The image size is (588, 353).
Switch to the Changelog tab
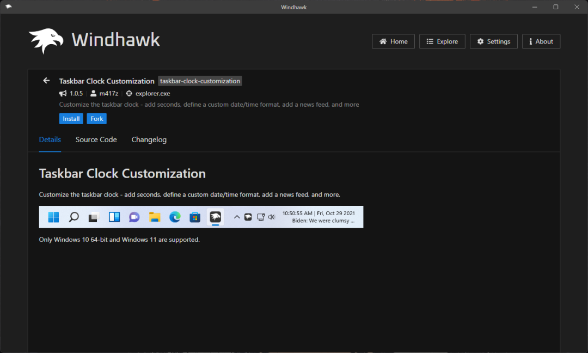pos(149,139)
